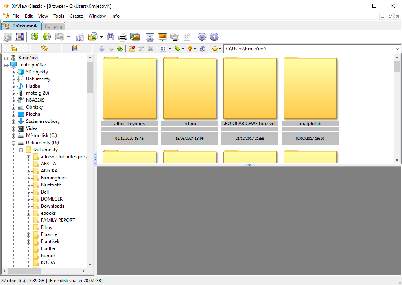
Task: Expand the Finance folder in the tree
Action: point(29,234)
